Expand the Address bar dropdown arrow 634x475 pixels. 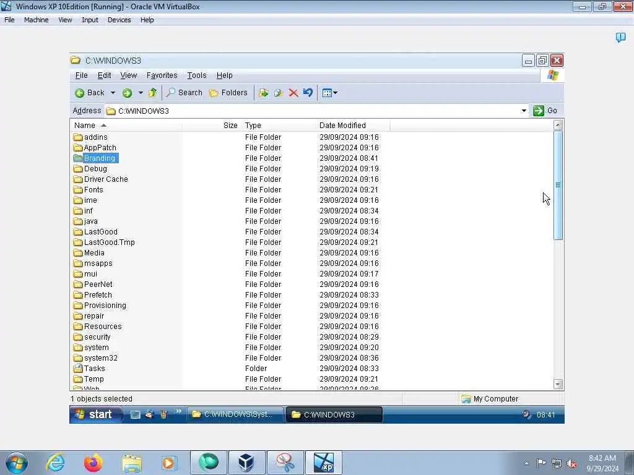click(524, 111)
